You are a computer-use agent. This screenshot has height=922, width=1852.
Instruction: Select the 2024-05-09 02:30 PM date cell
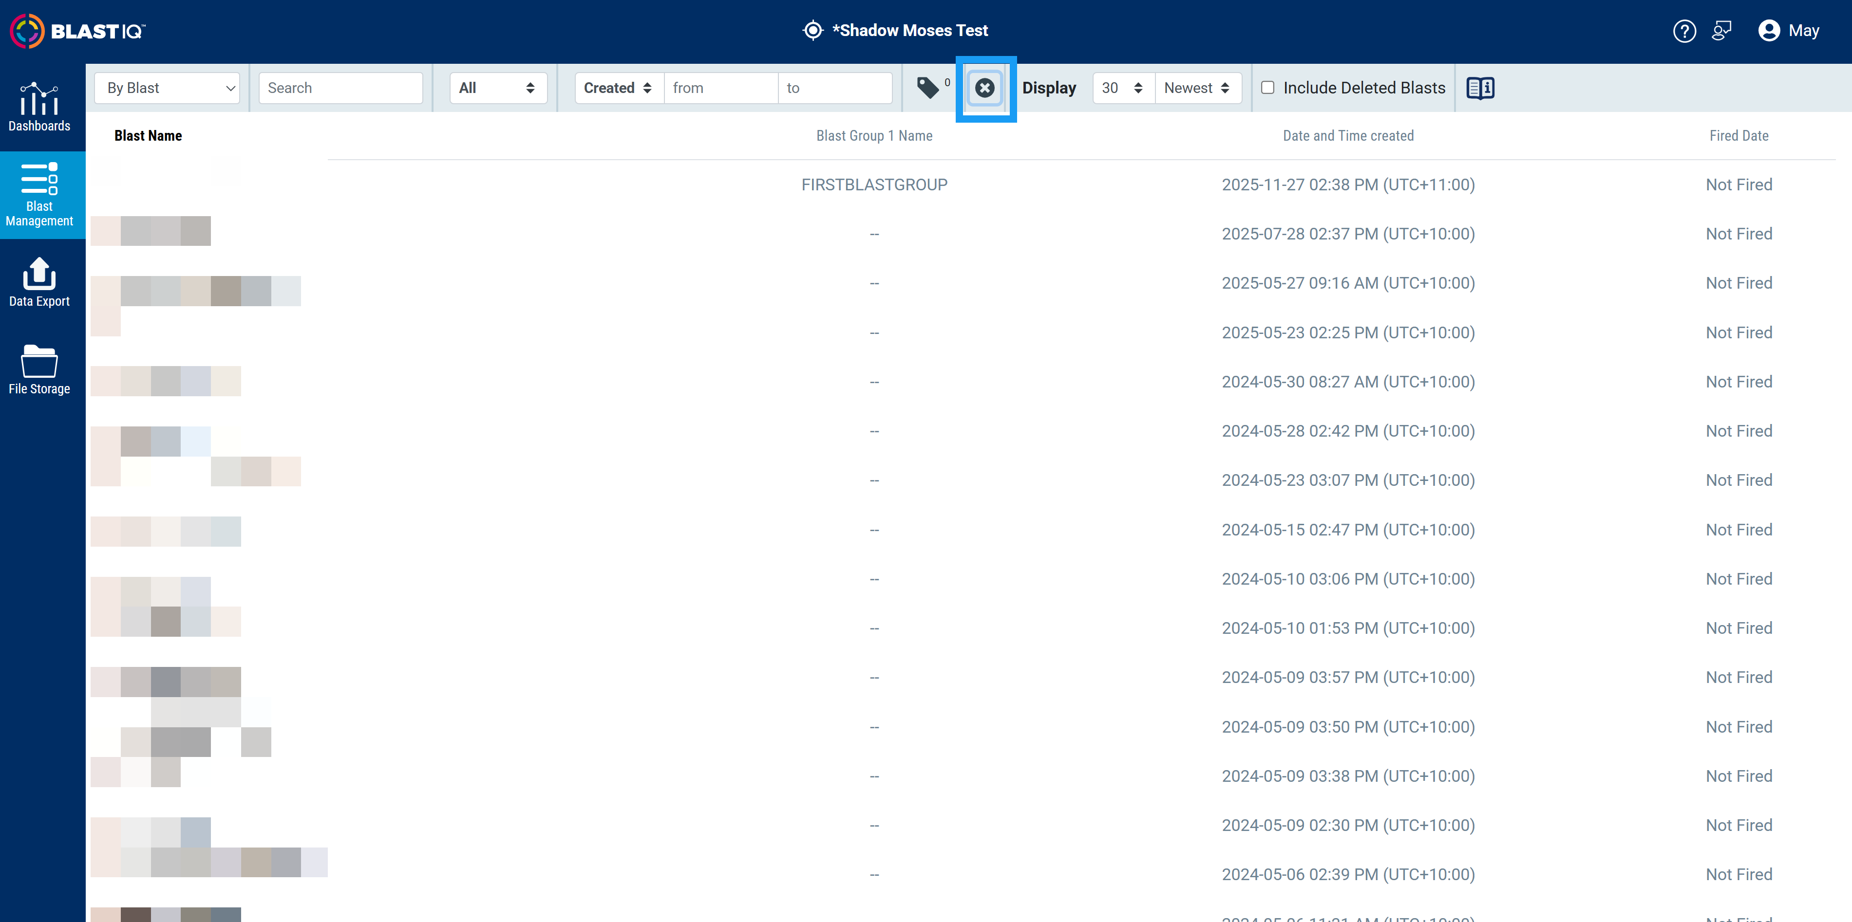coord(1348,826)
